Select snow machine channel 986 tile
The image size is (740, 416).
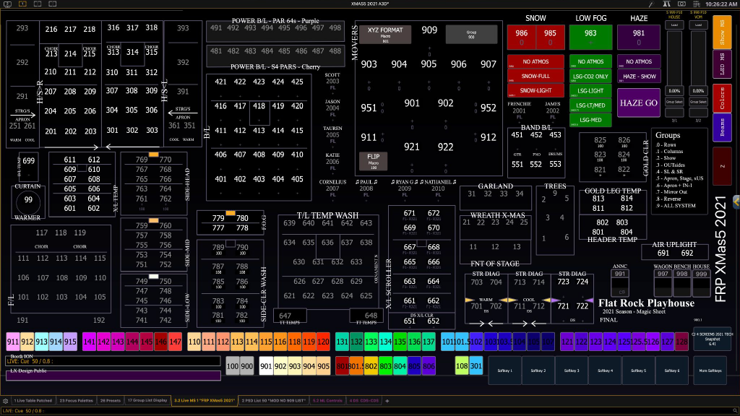[522, 38]
